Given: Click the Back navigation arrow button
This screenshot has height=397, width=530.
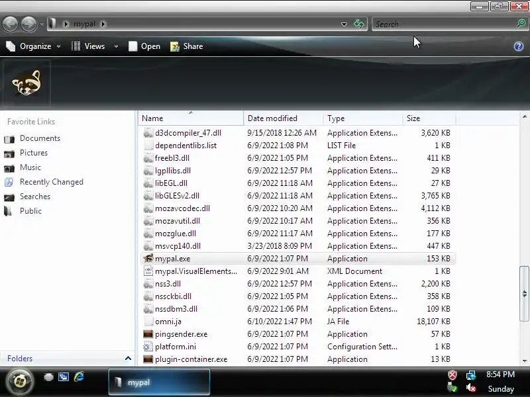Looking at the screenshot, I should (10, 24).
